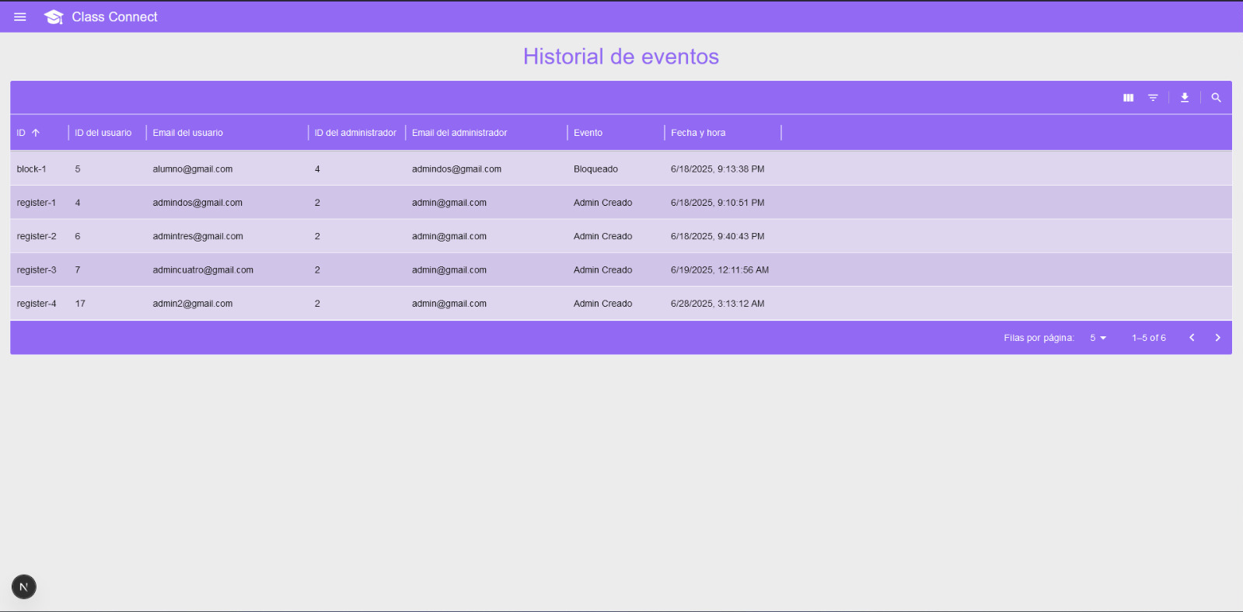Open the hamburger navigation menu

click(20, 17)
